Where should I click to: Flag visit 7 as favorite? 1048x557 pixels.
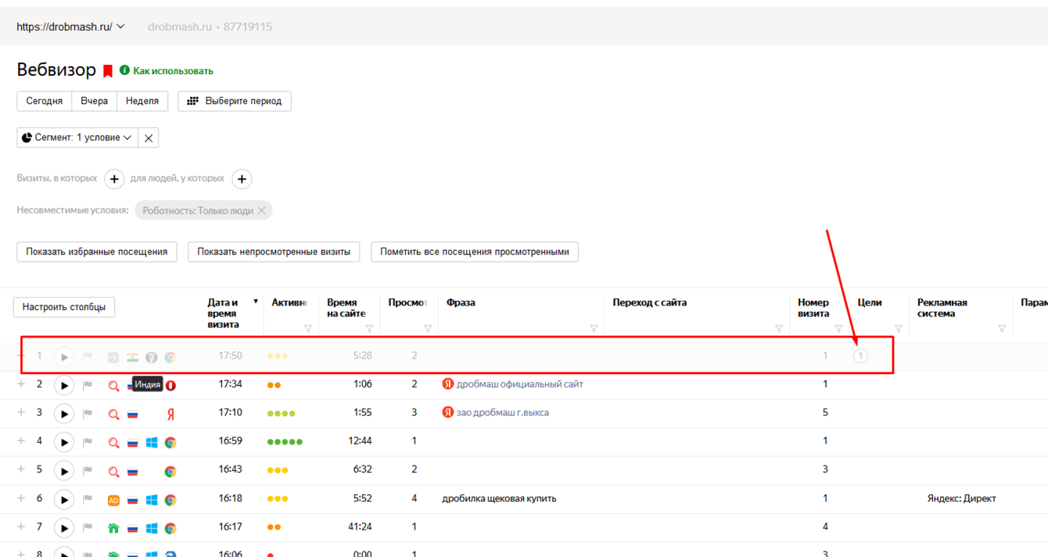pos(88,527)
